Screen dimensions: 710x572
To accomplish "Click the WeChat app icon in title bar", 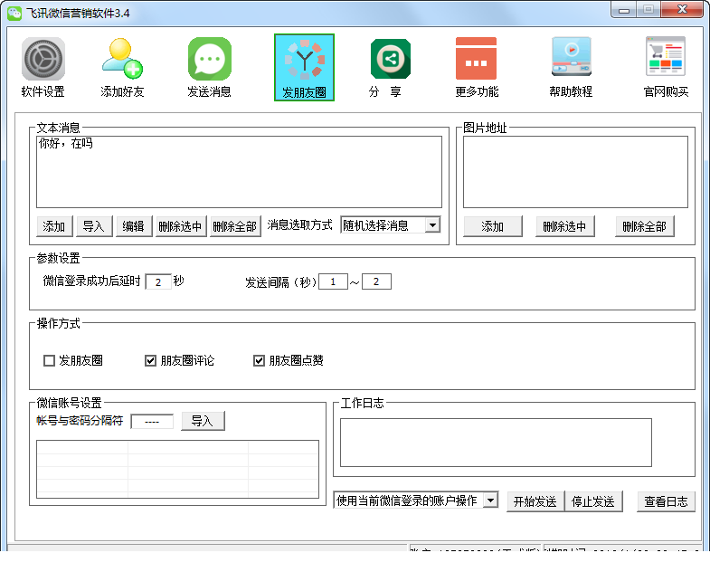I will (14, 14).
